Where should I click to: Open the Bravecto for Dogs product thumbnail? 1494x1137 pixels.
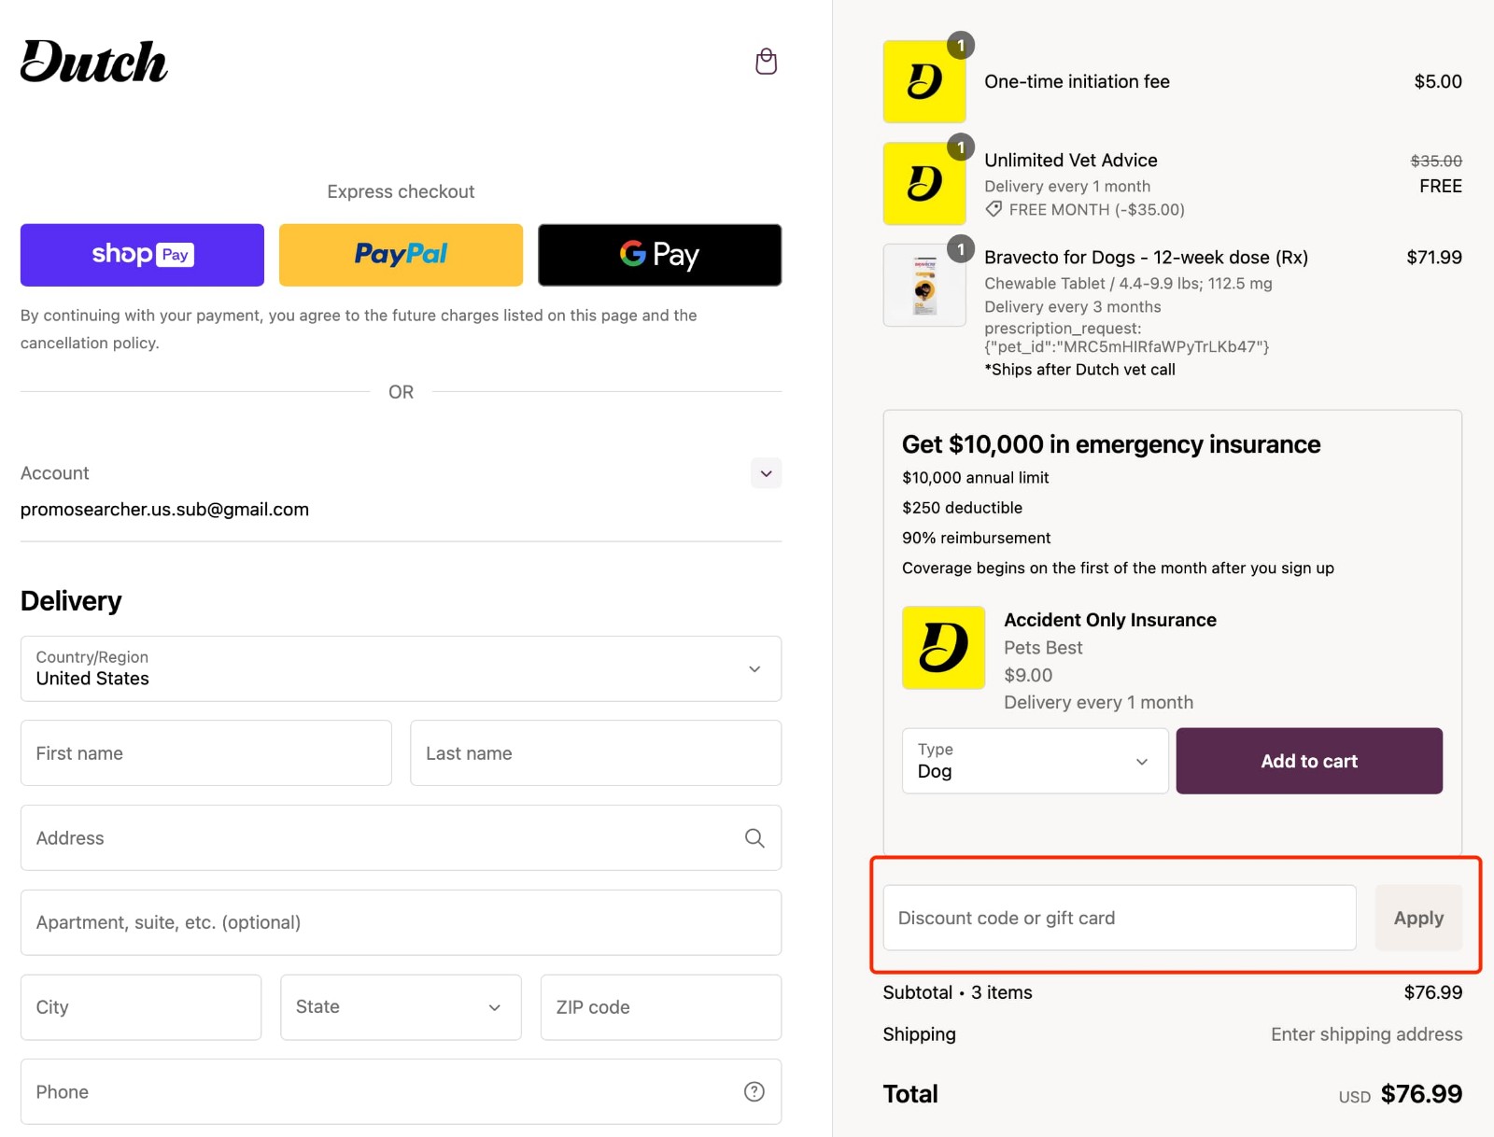924,285
